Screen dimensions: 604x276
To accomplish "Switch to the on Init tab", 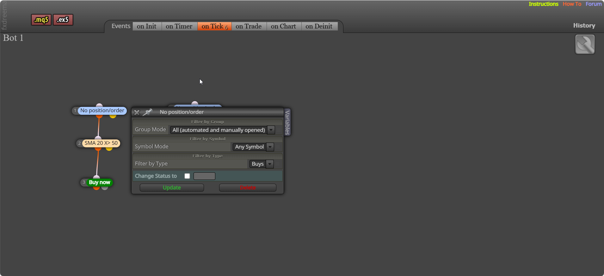I will (147, 26).
